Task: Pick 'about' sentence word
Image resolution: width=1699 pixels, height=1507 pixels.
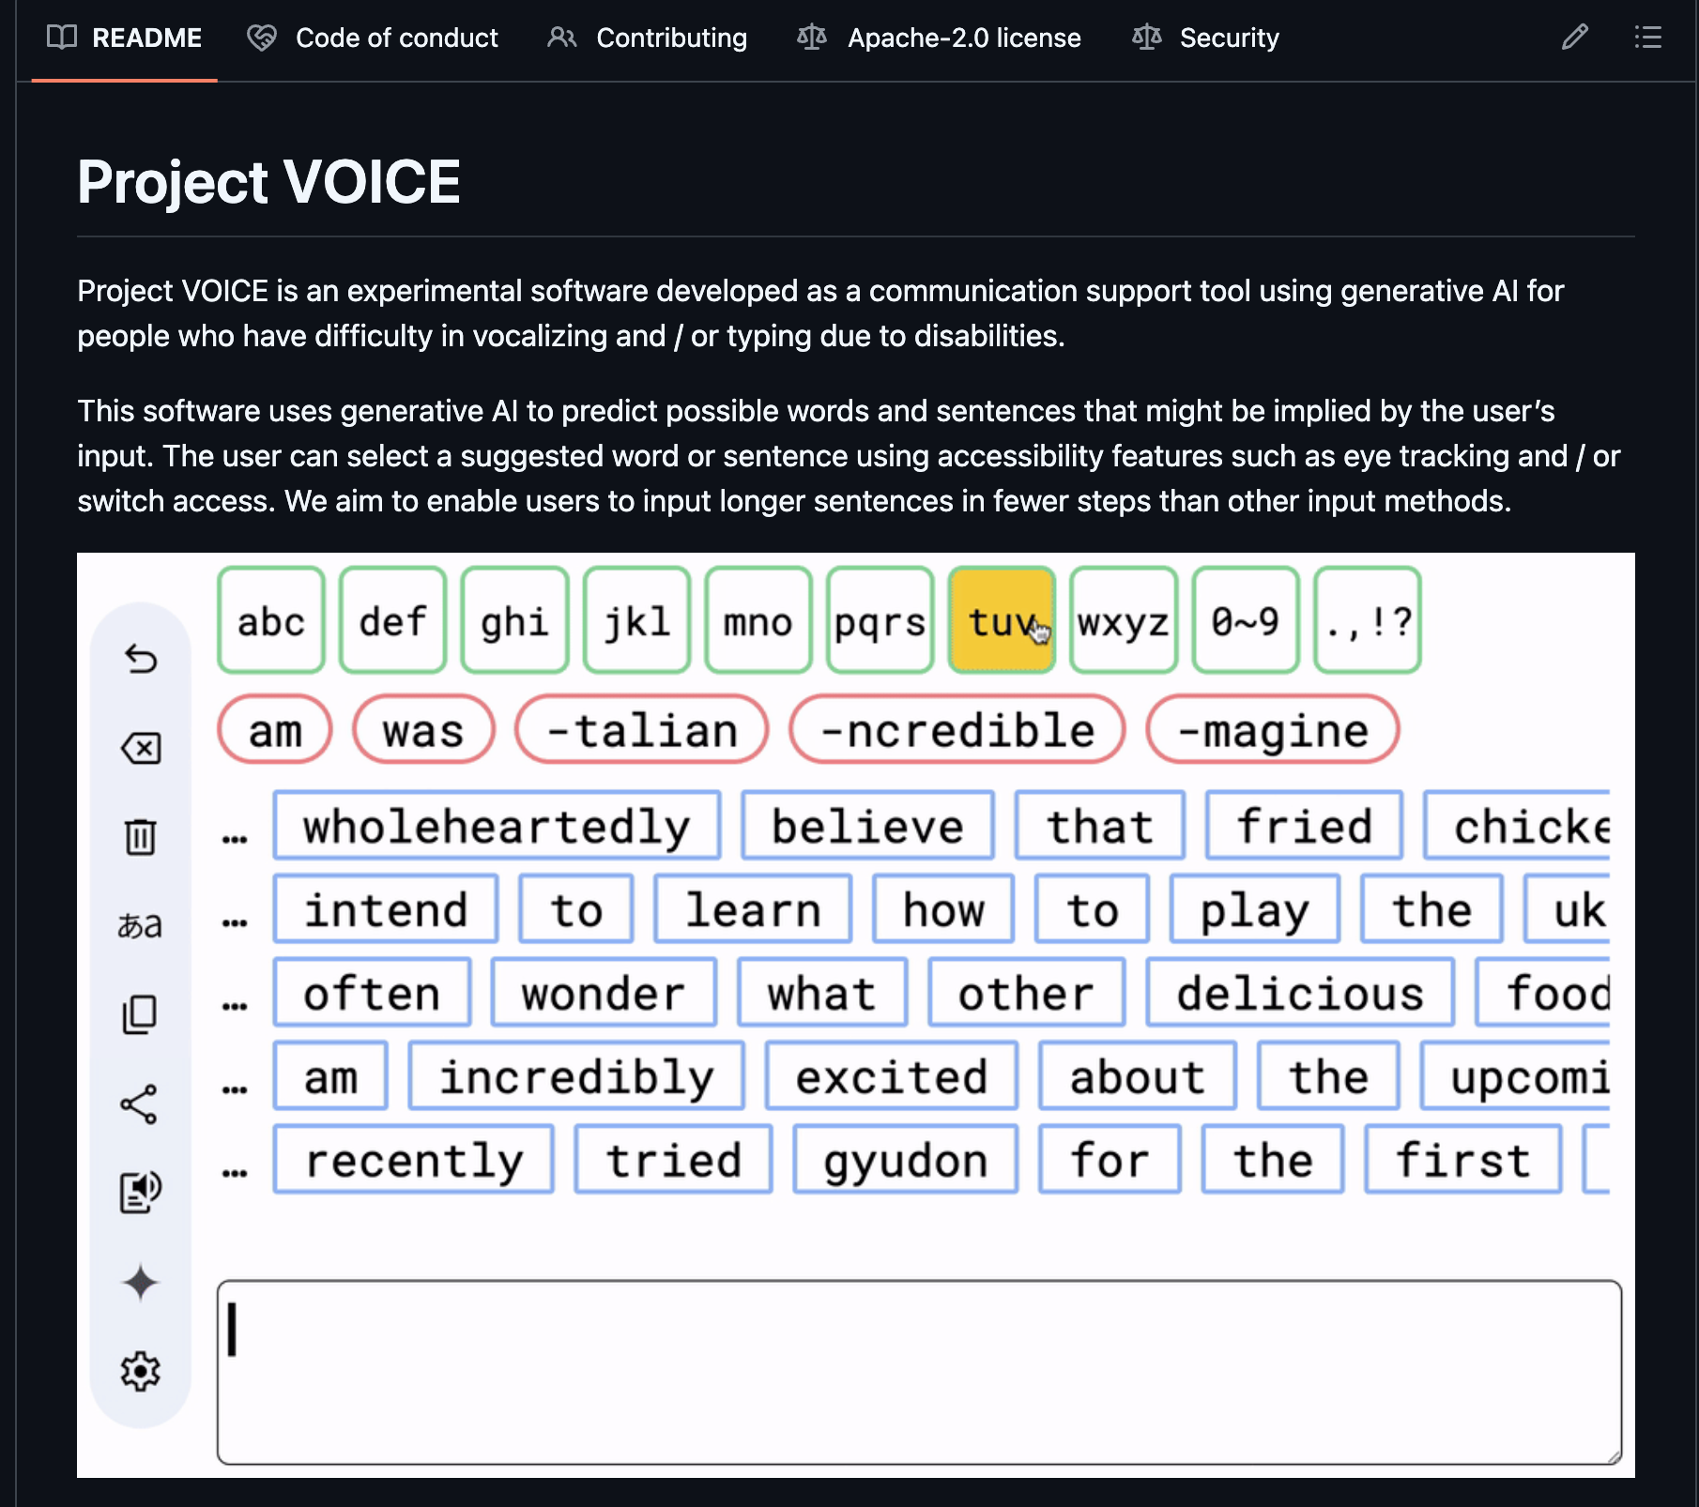Action: [x=1137, y=1076]
